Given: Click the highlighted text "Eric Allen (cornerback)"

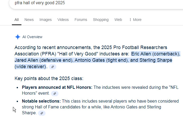Looking at the screenshot, I should (x=155, y=54).
